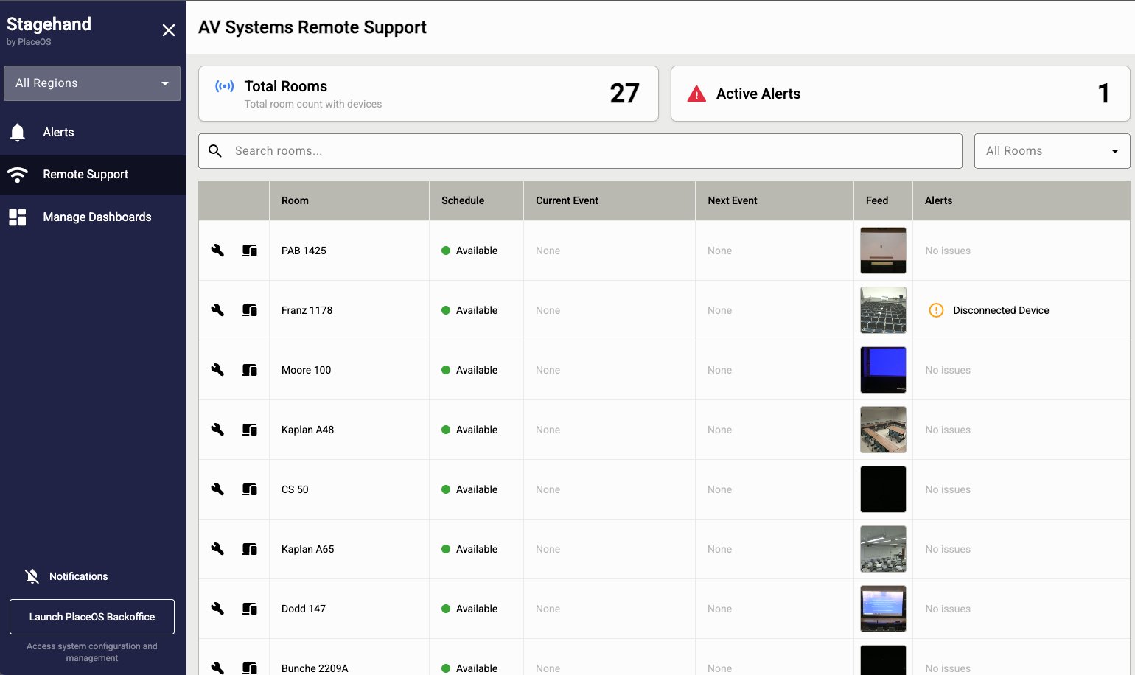
Task: Open the All Rooms filter dropdown
Action: [1052, 151]
